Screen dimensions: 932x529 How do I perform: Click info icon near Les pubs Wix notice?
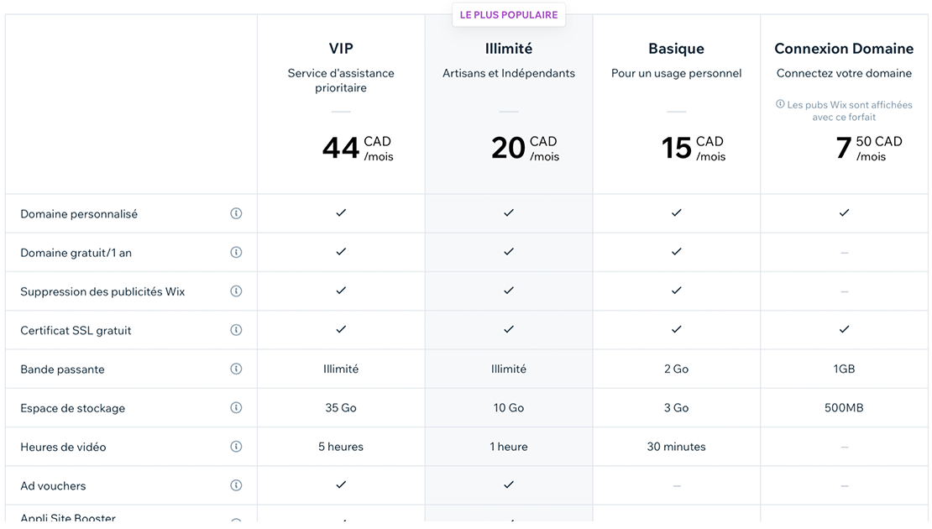pyautogui.click(x=780, y=104)
